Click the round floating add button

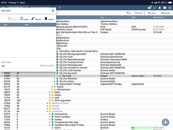click(x=165, y=122)
